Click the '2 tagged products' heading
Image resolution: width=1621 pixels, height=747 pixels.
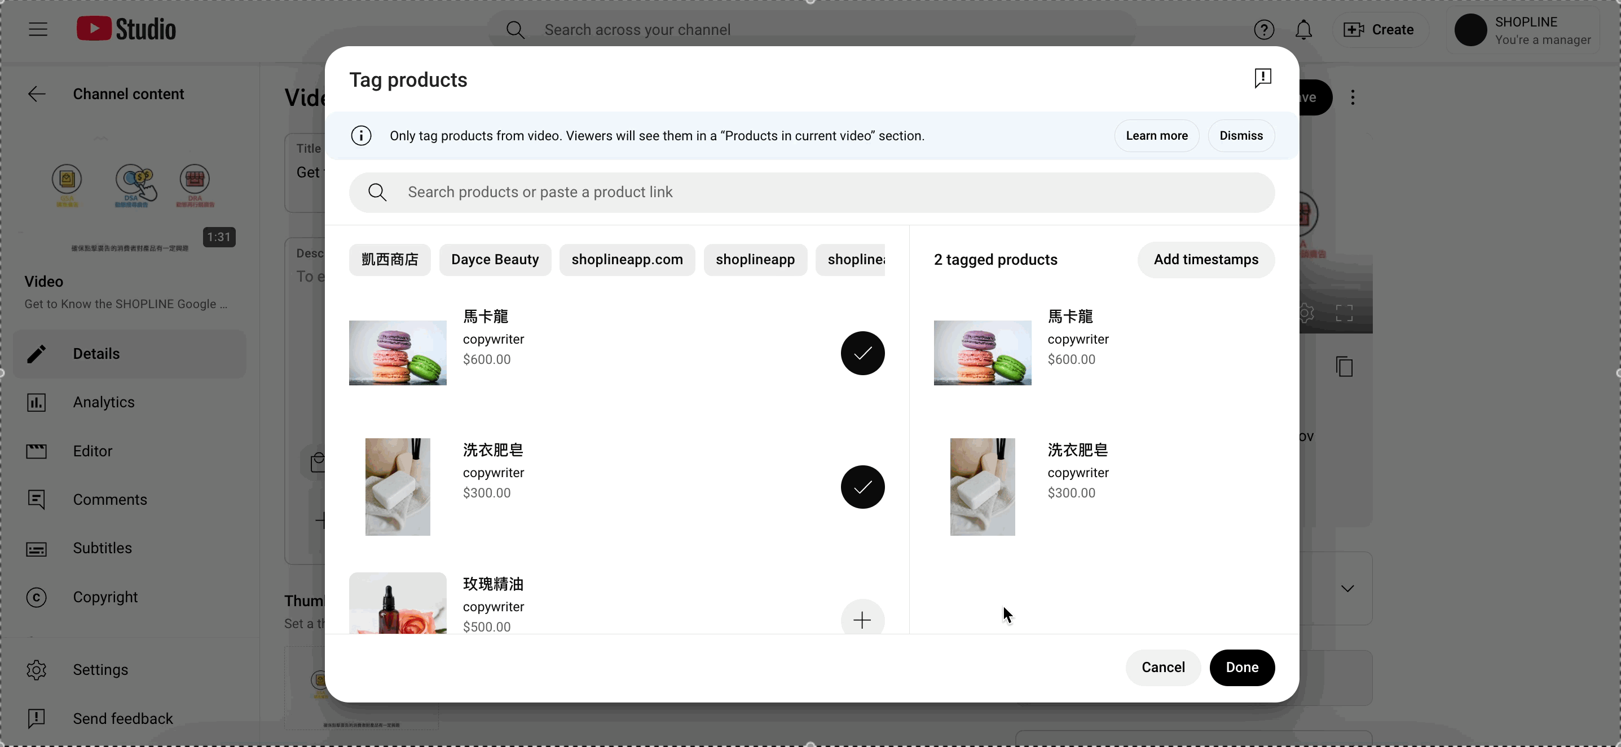[x=995, y=260]
